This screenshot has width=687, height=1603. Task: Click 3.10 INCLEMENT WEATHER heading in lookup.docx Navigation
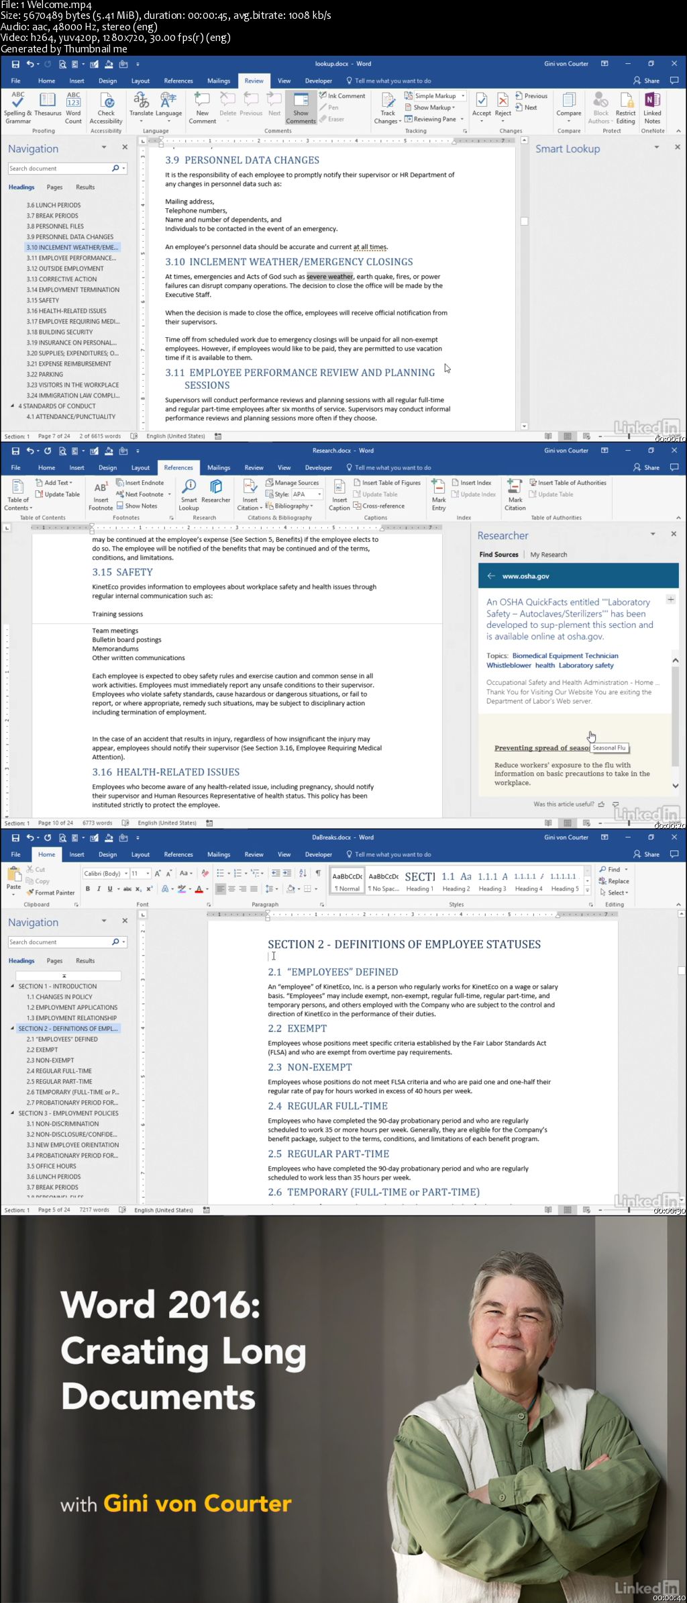(x=72, y=247)
